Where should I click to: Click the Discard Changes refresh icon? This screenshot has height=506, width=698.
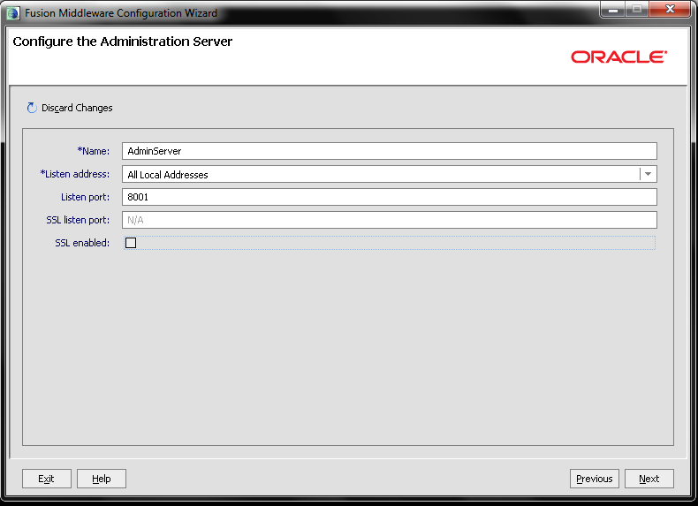pyautogui.click(x=32, y=108)
